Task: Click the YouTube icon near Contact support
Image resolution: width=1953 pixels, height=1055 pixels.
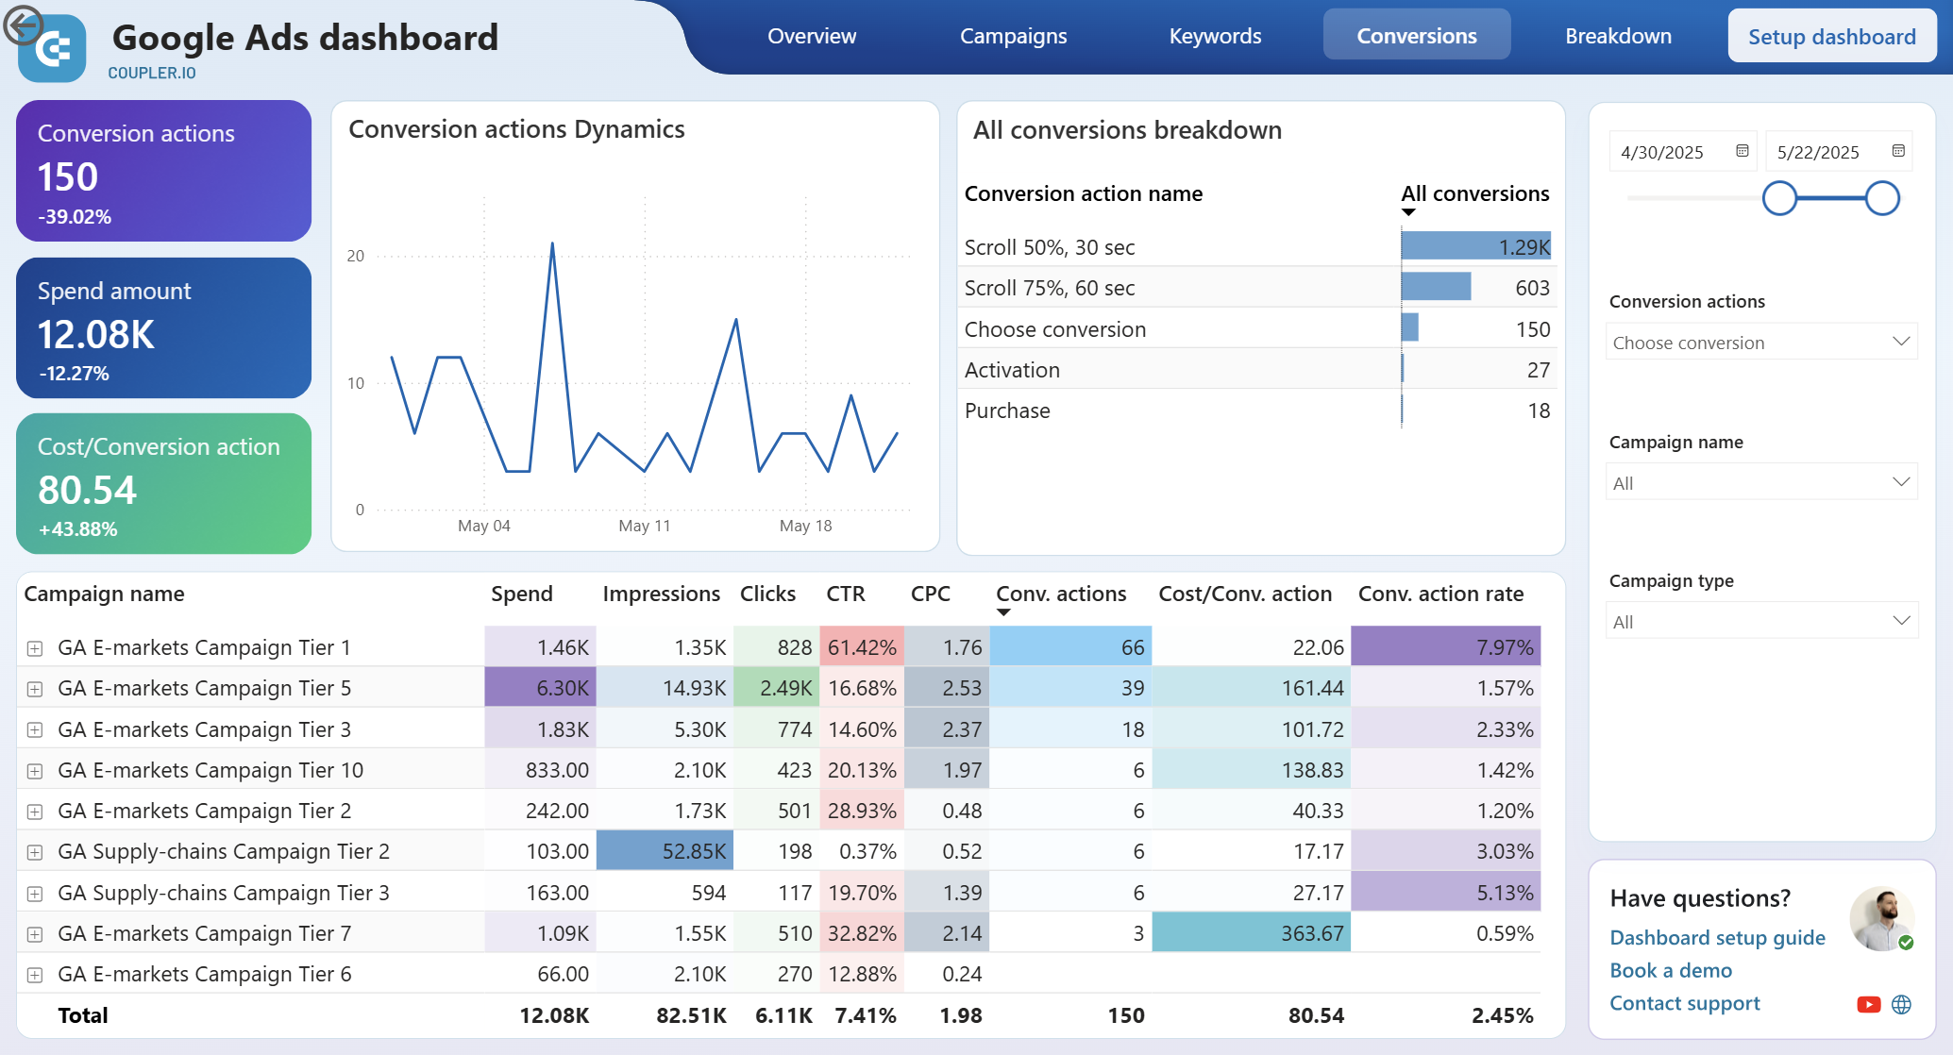Action: click(1870, 1004)
